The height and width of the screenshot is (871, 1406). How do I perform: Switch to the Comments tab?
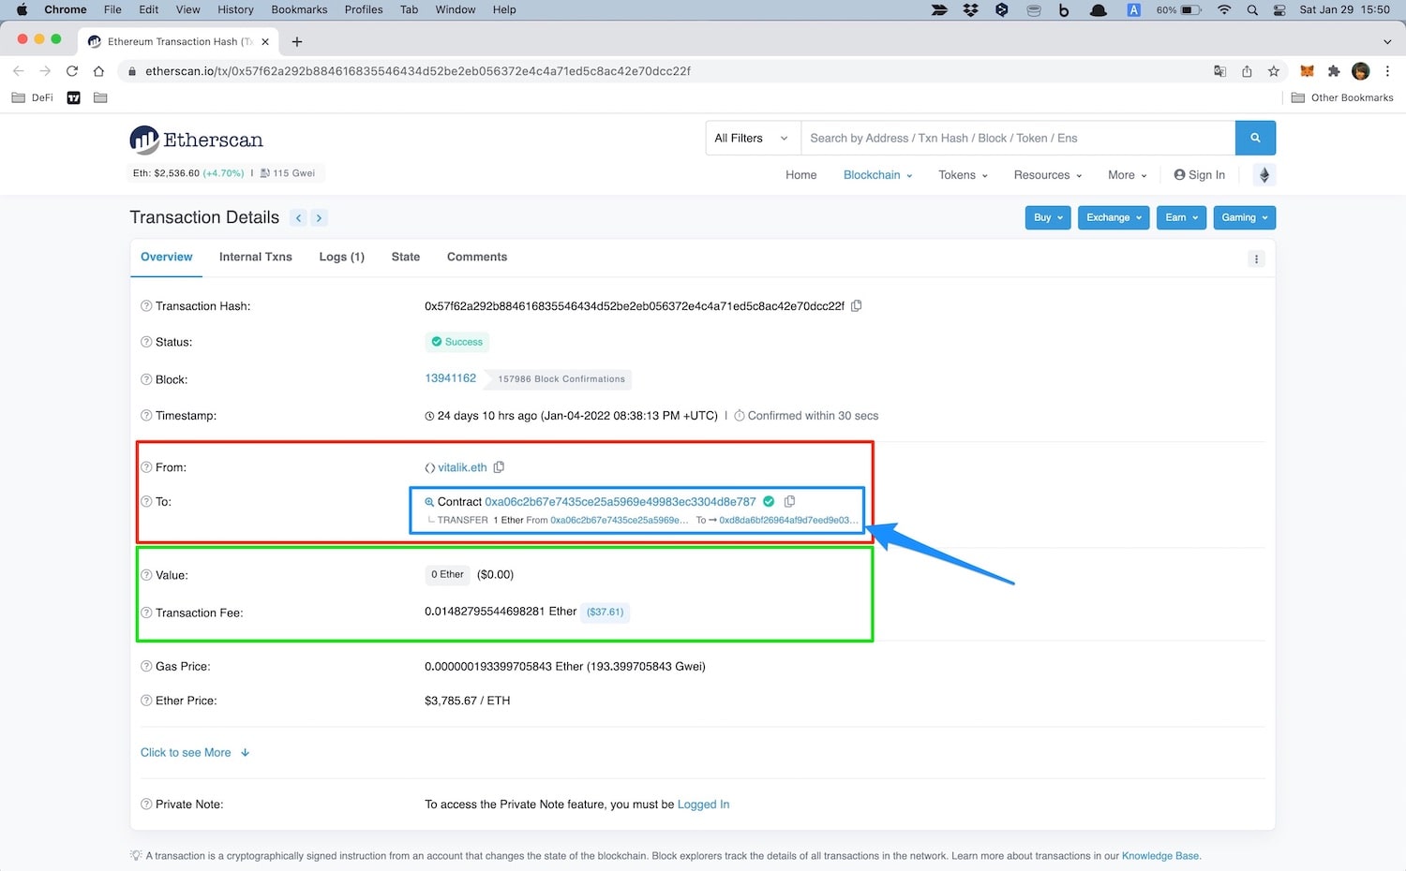point(477,257)
